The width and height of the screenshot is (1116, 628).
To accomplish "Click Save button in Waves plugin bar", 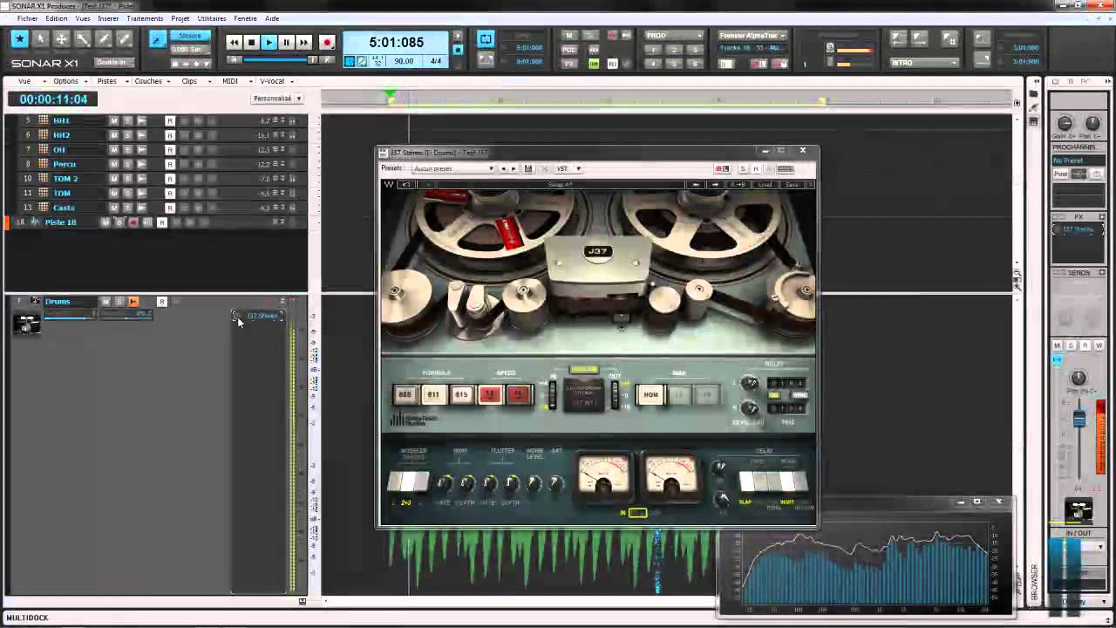I will tap(792, 185).
